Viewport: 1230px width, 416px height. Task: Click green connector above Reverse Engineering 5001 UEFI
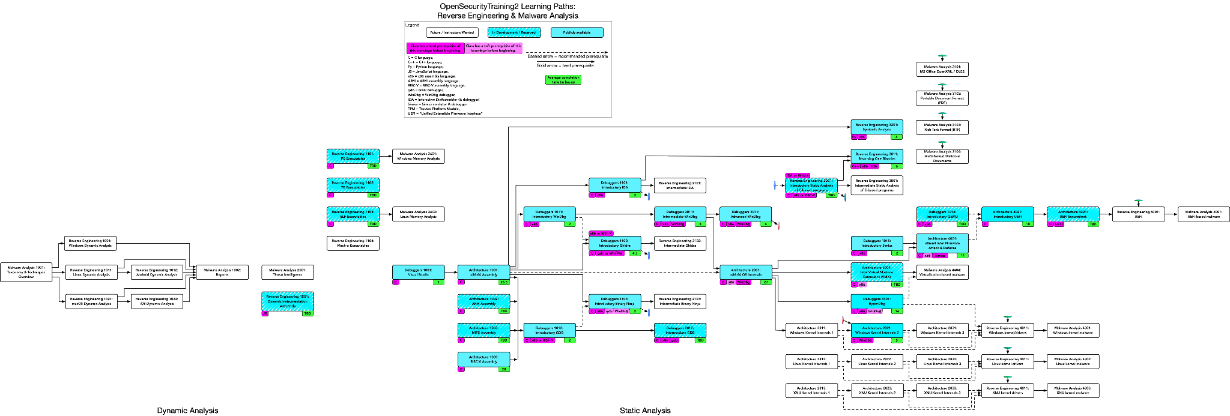(x=1138, y=202)
